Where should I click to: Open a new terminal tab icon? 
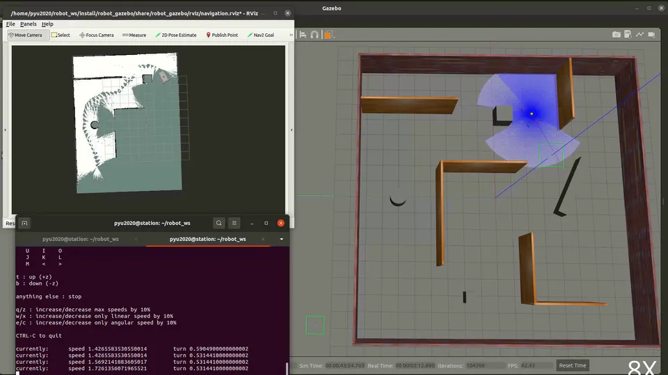[x=25, y=223]
